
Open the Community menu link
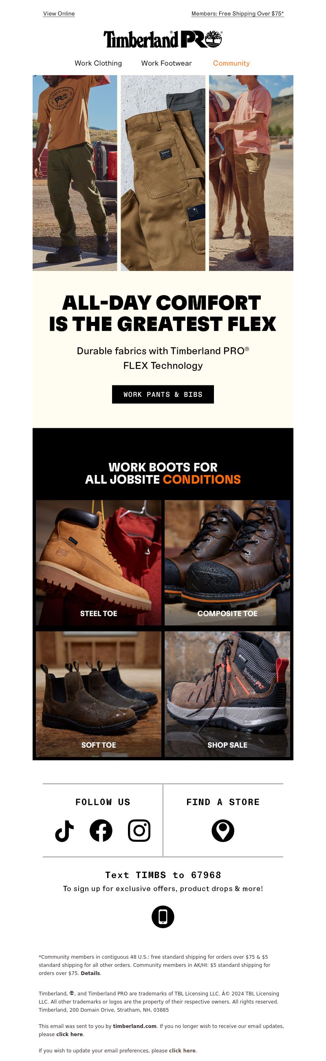(231, 63)
